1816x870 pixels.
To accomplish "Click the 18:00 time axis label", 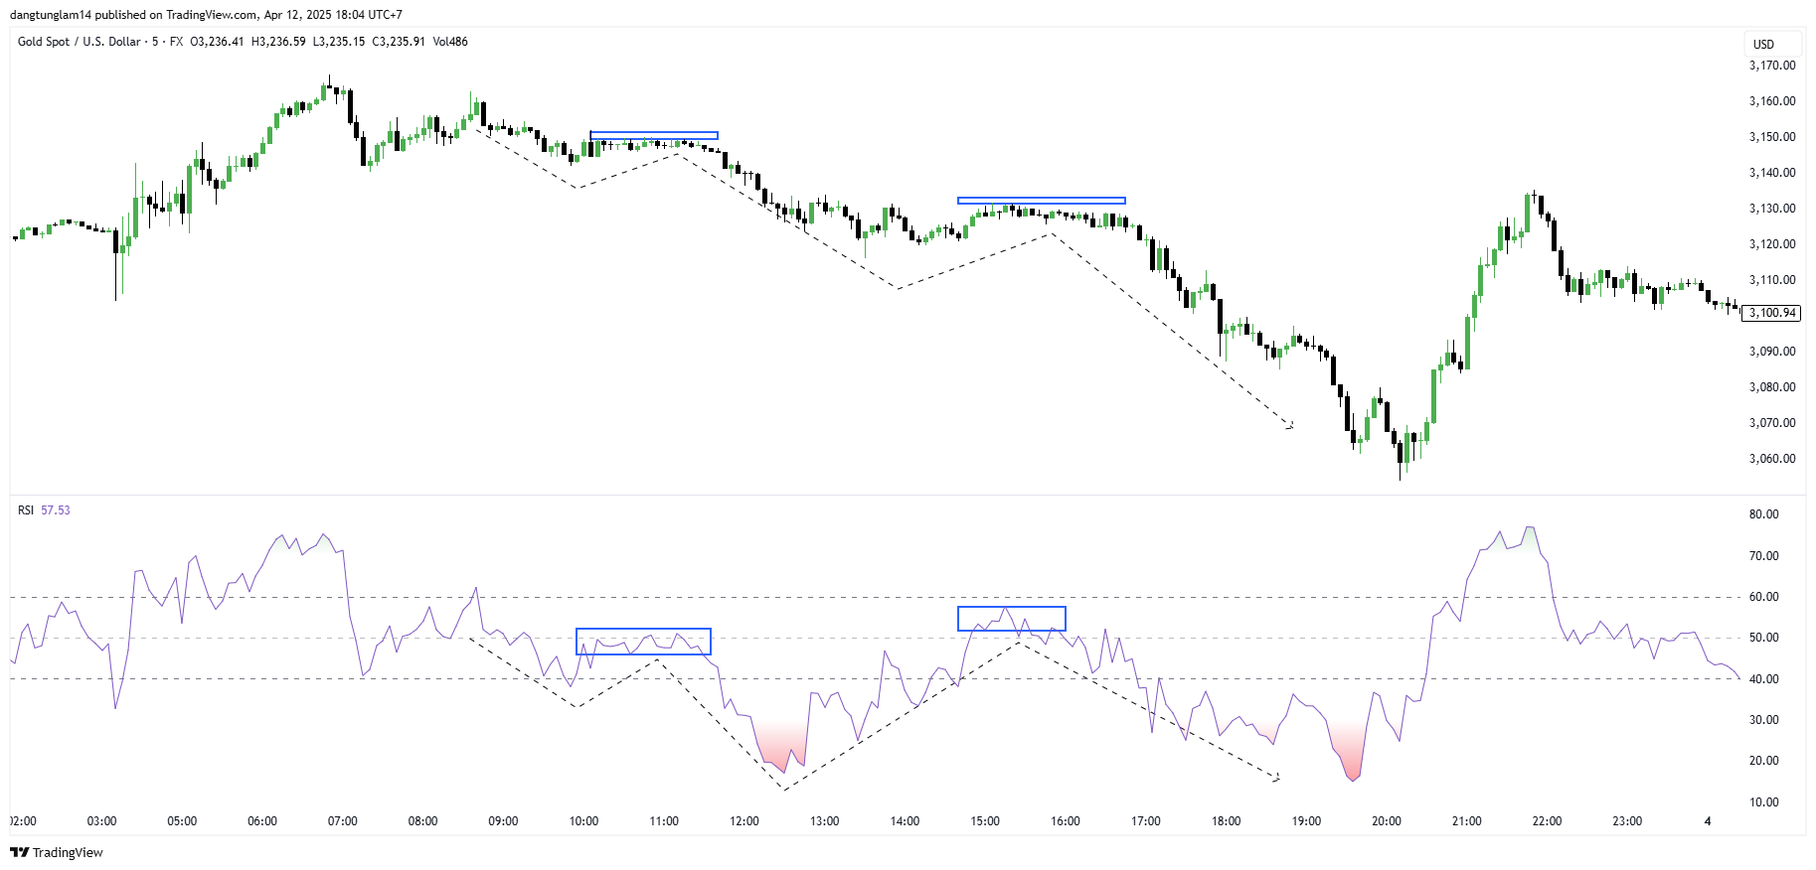I will [x=1226, y=821].
